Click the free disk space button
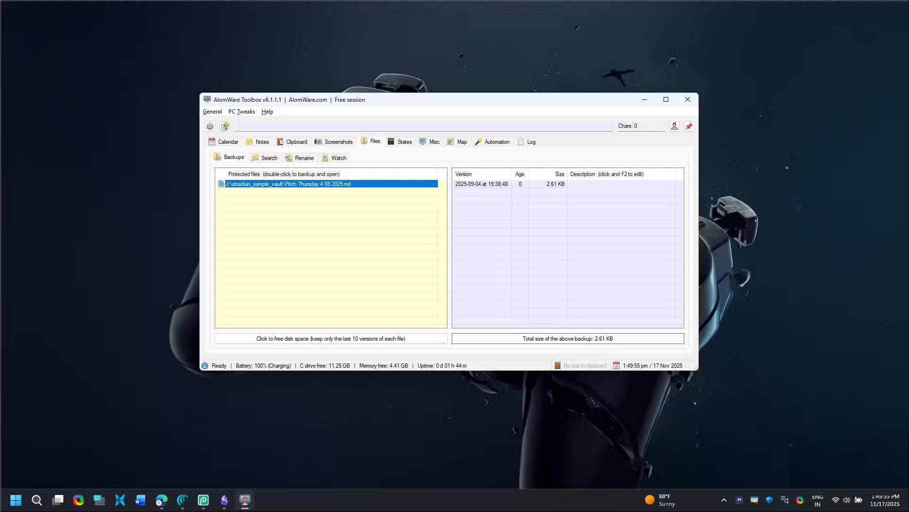909x512 pixels. point(331,339)
